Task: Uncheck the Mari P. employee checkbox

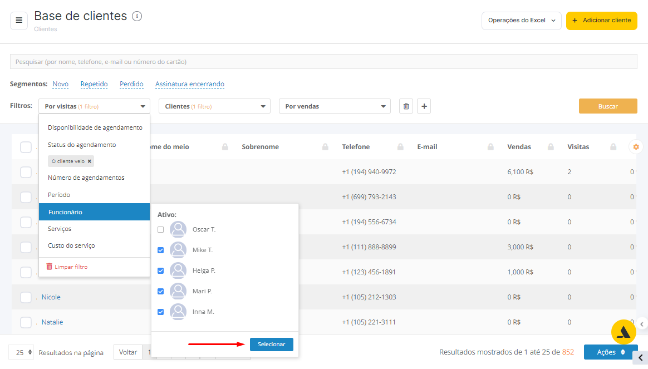Action: [x=161, y=291]
